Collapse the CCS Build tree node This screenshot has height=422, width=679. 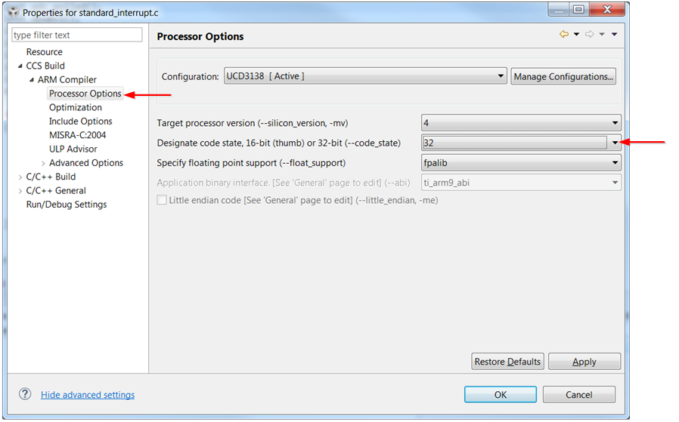click(x=20, y=66)
